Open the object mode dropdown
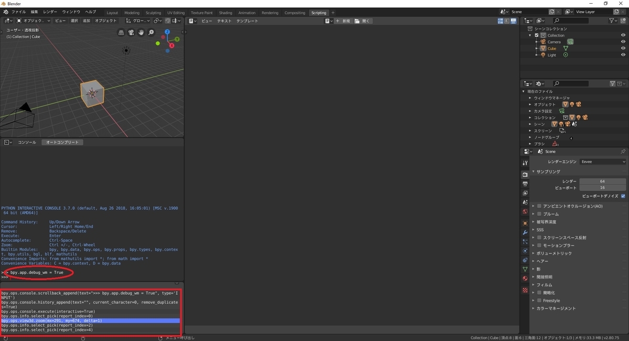The height and width of the screenshot is (341, 629). point(34,20)
